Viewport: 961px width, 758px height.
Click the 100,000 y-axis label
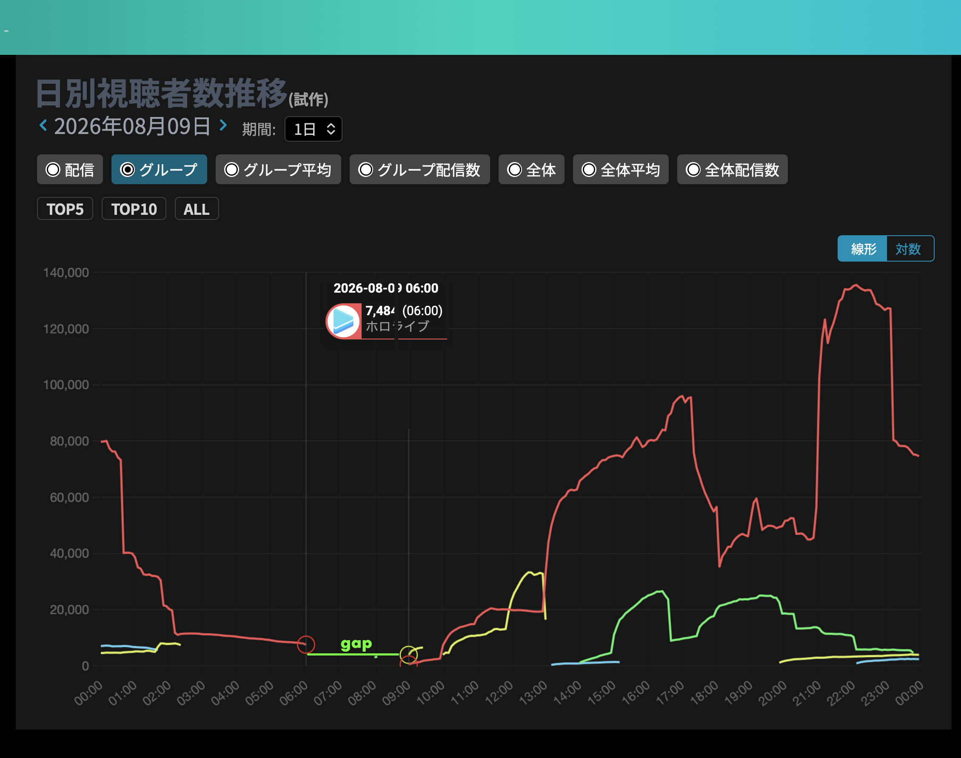tap(66, 385)
